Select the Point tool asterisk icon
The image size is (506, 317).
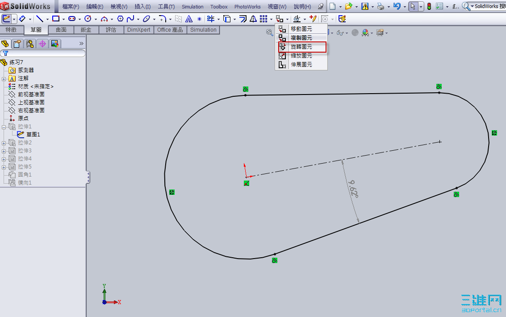coord(200,19)
